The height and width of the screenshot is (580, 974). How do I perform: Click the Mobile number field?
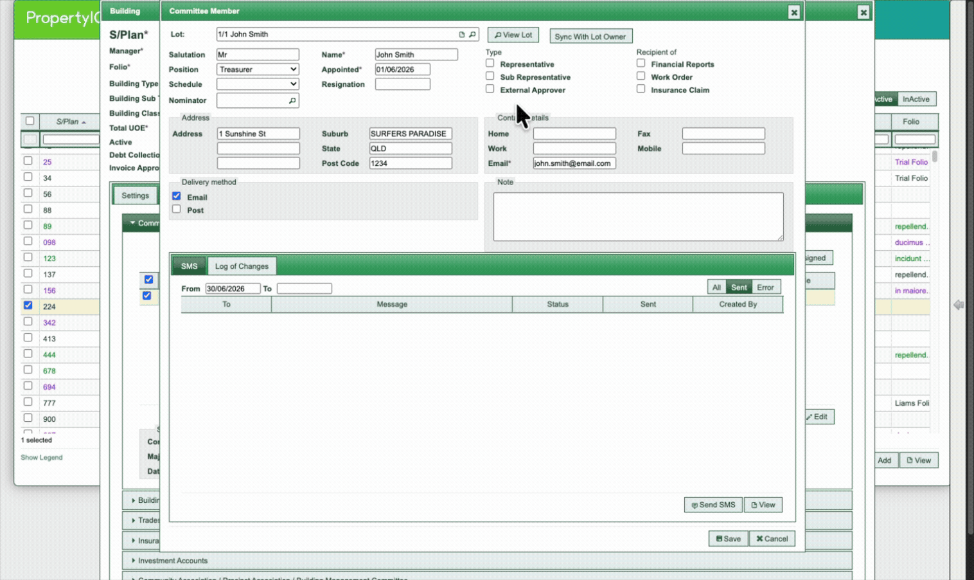[x=723, y=149]
